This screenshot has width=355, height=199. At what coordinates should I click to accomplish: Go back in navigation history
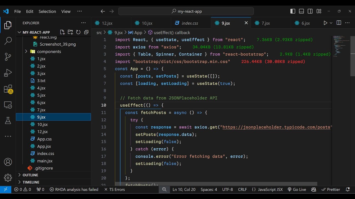point(103,11)
